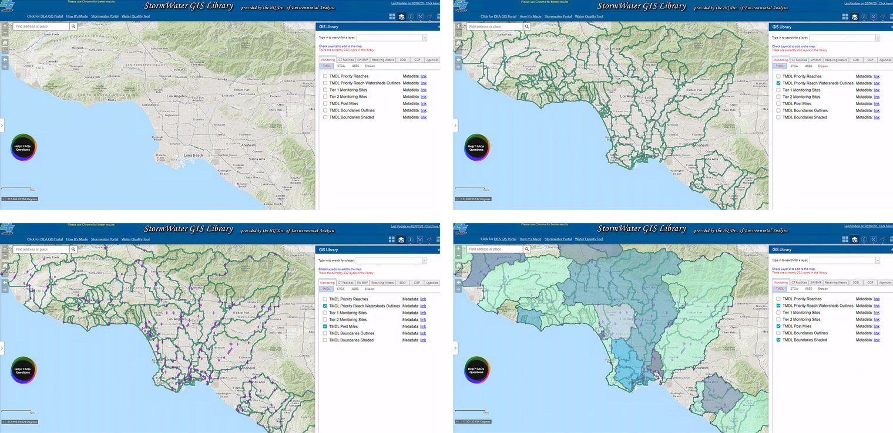Open layer search dropdown arrow in top-left screenshot
Screen dimensions: 893x433
coord(424,38)
